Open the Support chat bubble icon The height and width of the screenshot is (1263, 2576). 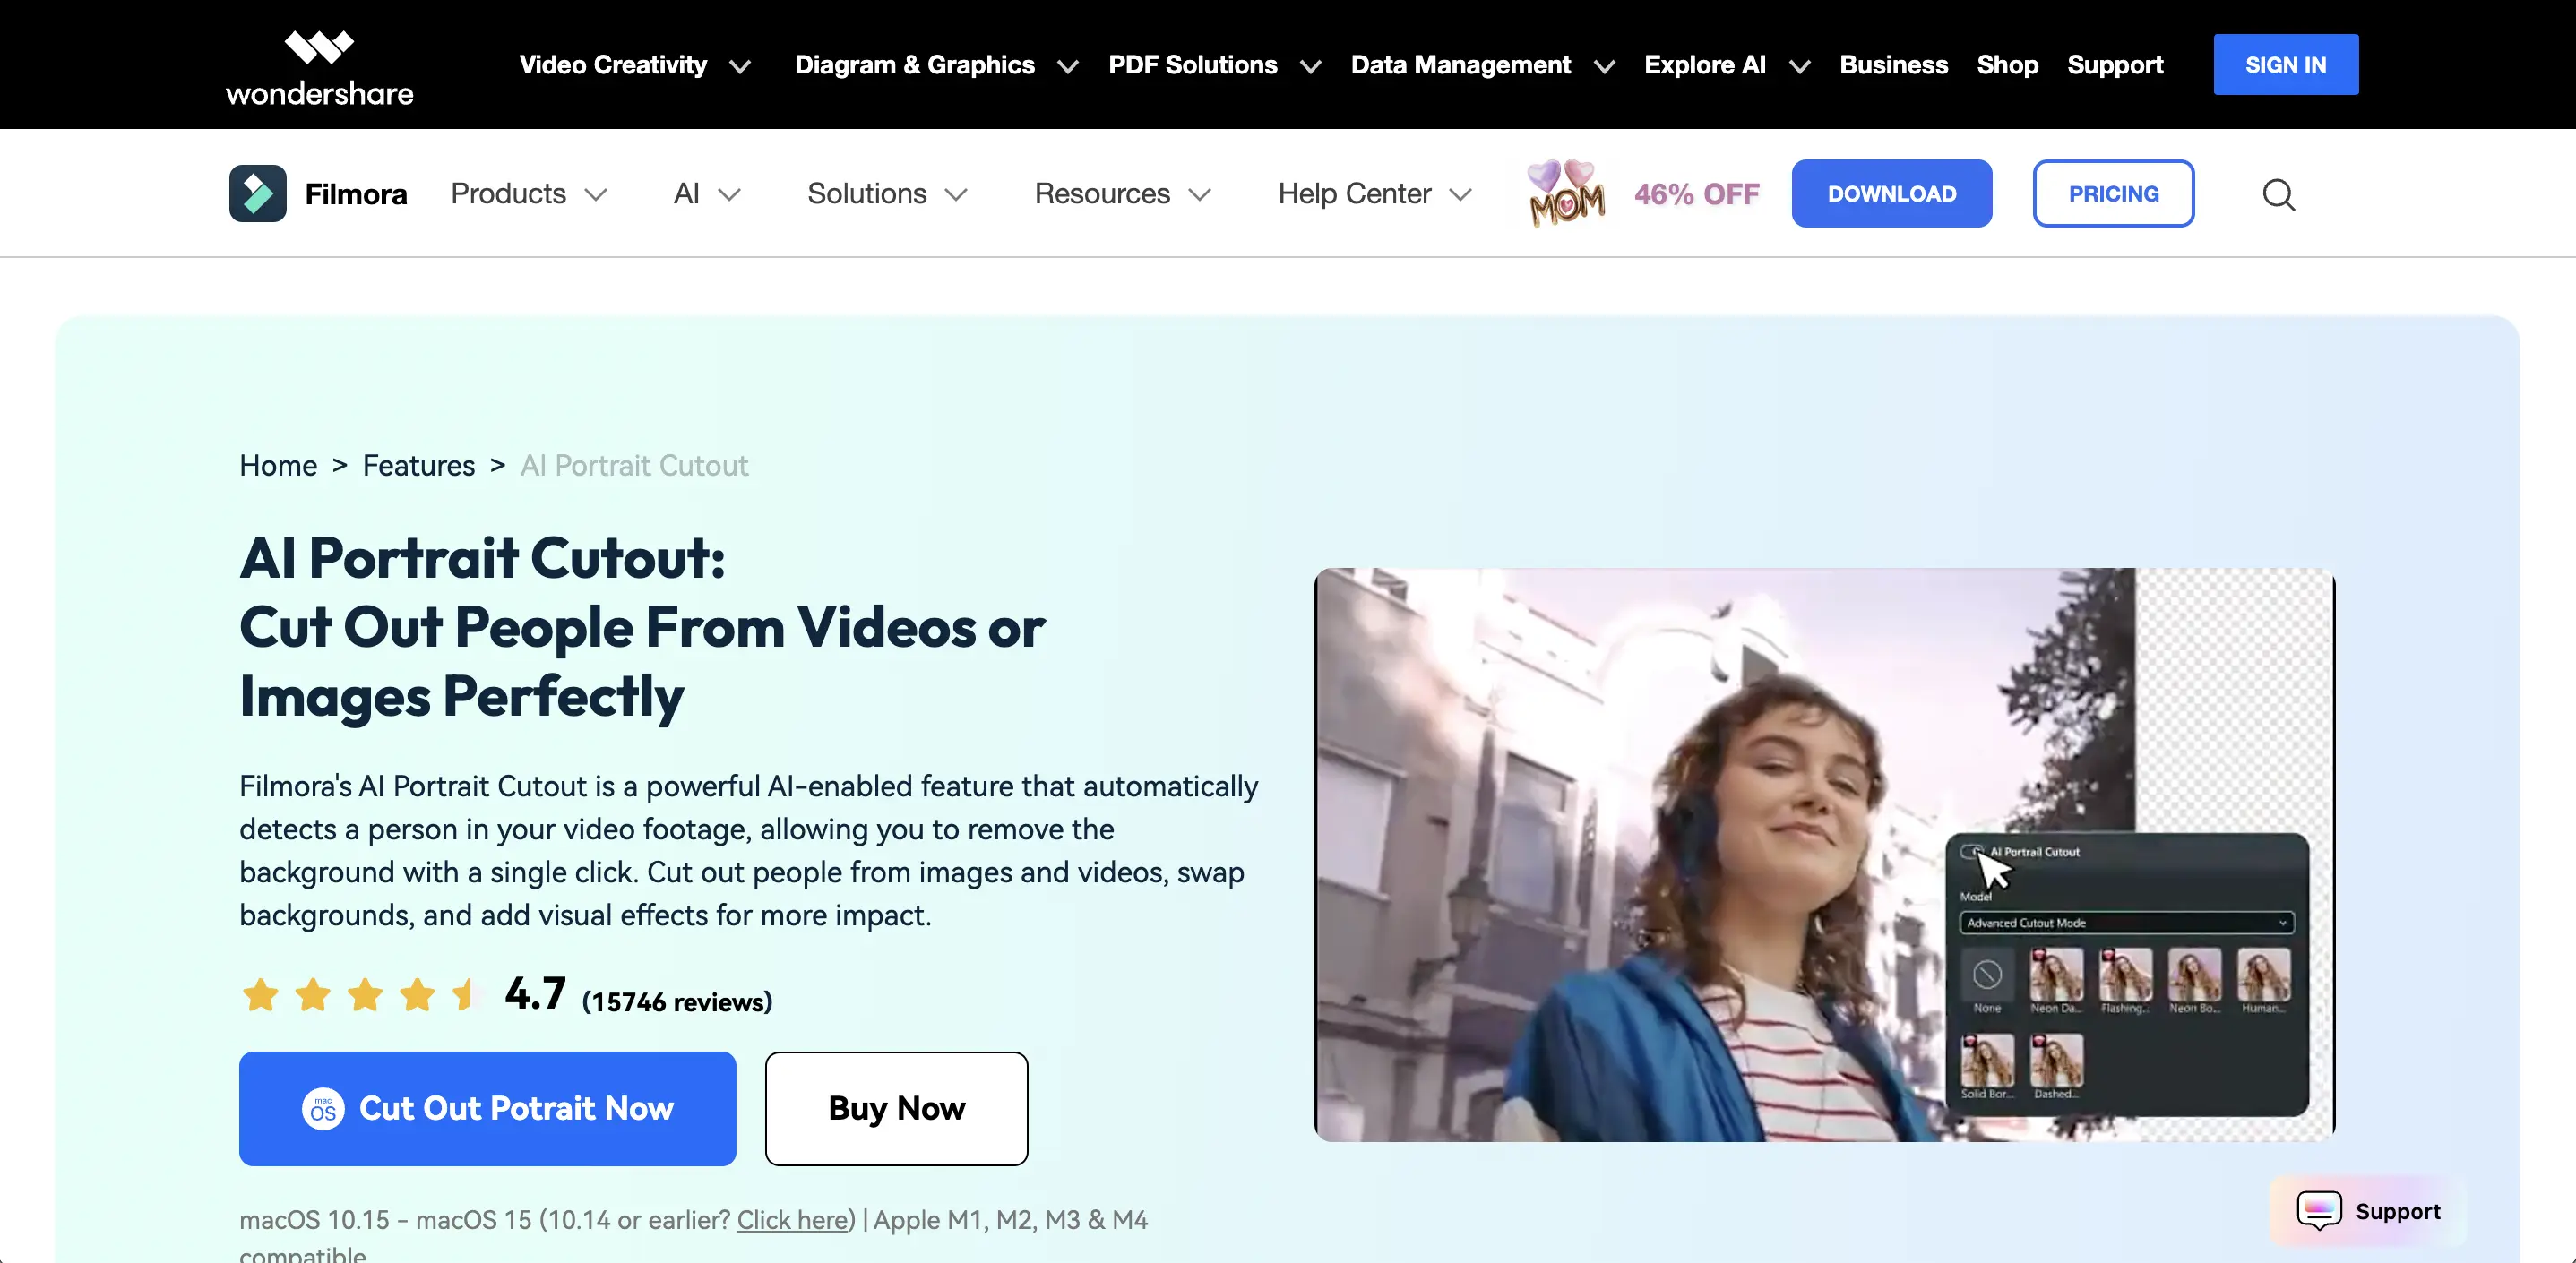(2322, 1211)
